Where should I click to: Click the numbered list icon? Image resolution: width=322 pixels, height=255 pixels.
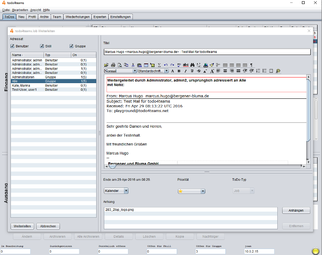point(258,71)
